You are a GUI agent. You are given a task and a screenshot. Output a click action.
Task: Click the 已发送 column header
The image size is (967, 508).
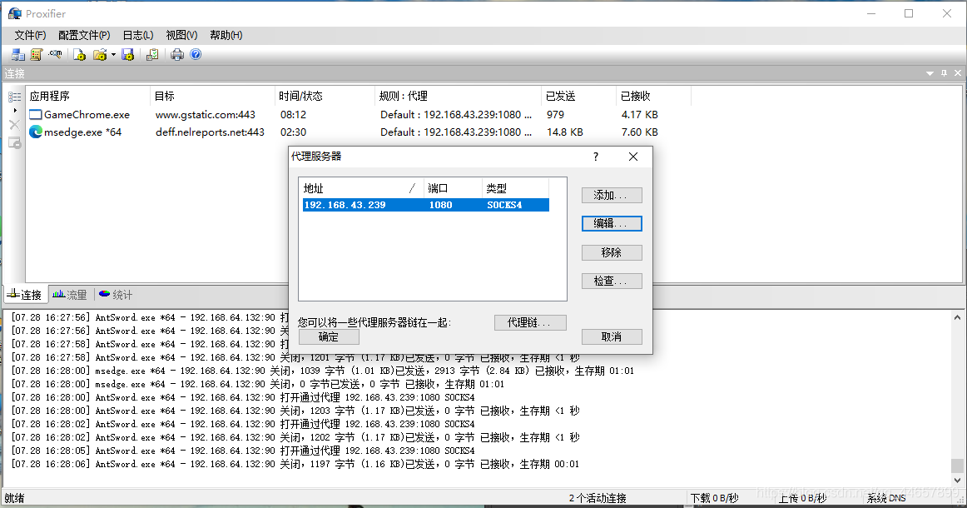[x=579, y=97]
